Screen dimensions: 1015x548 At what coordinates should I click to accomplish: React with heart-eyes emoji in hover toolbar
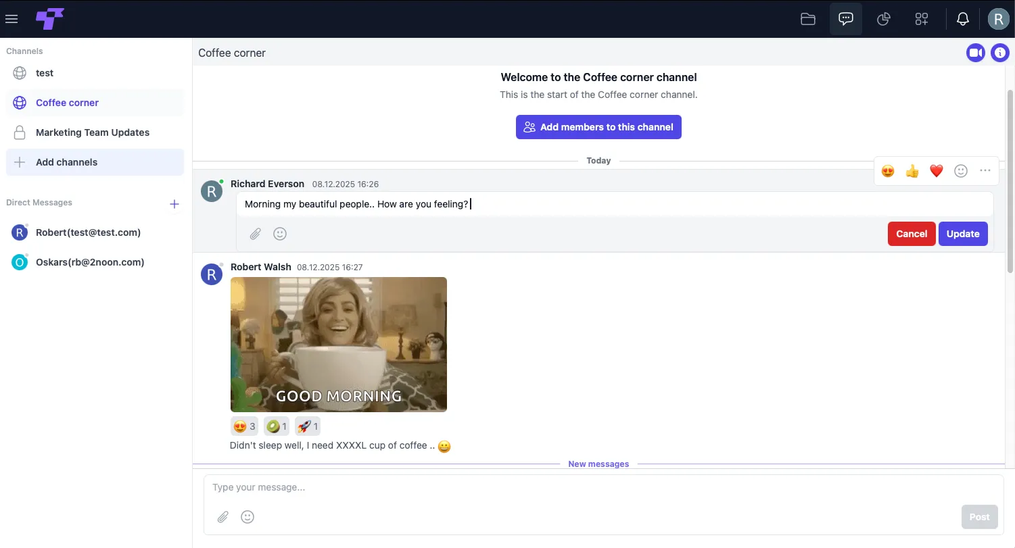click(888, 171)
